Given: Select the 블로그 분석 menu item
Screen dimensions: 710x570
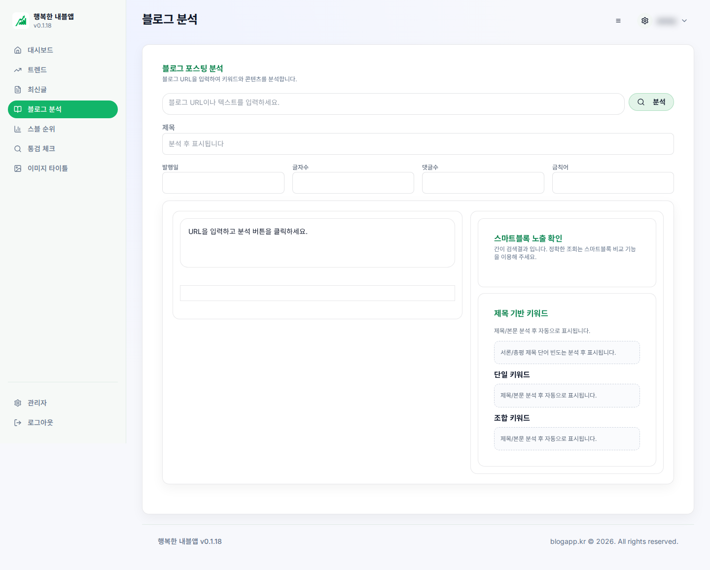Looking at the screenshot, I should click(x=63, y=109).
